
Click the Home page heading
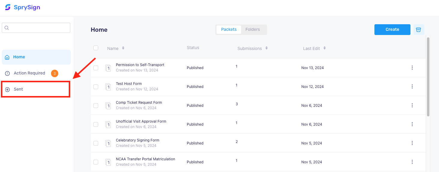[x=99, y=30]
